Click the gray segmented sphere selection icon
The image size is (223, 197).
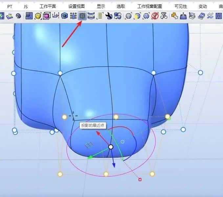pyautogui.click(x=128, y=16)
